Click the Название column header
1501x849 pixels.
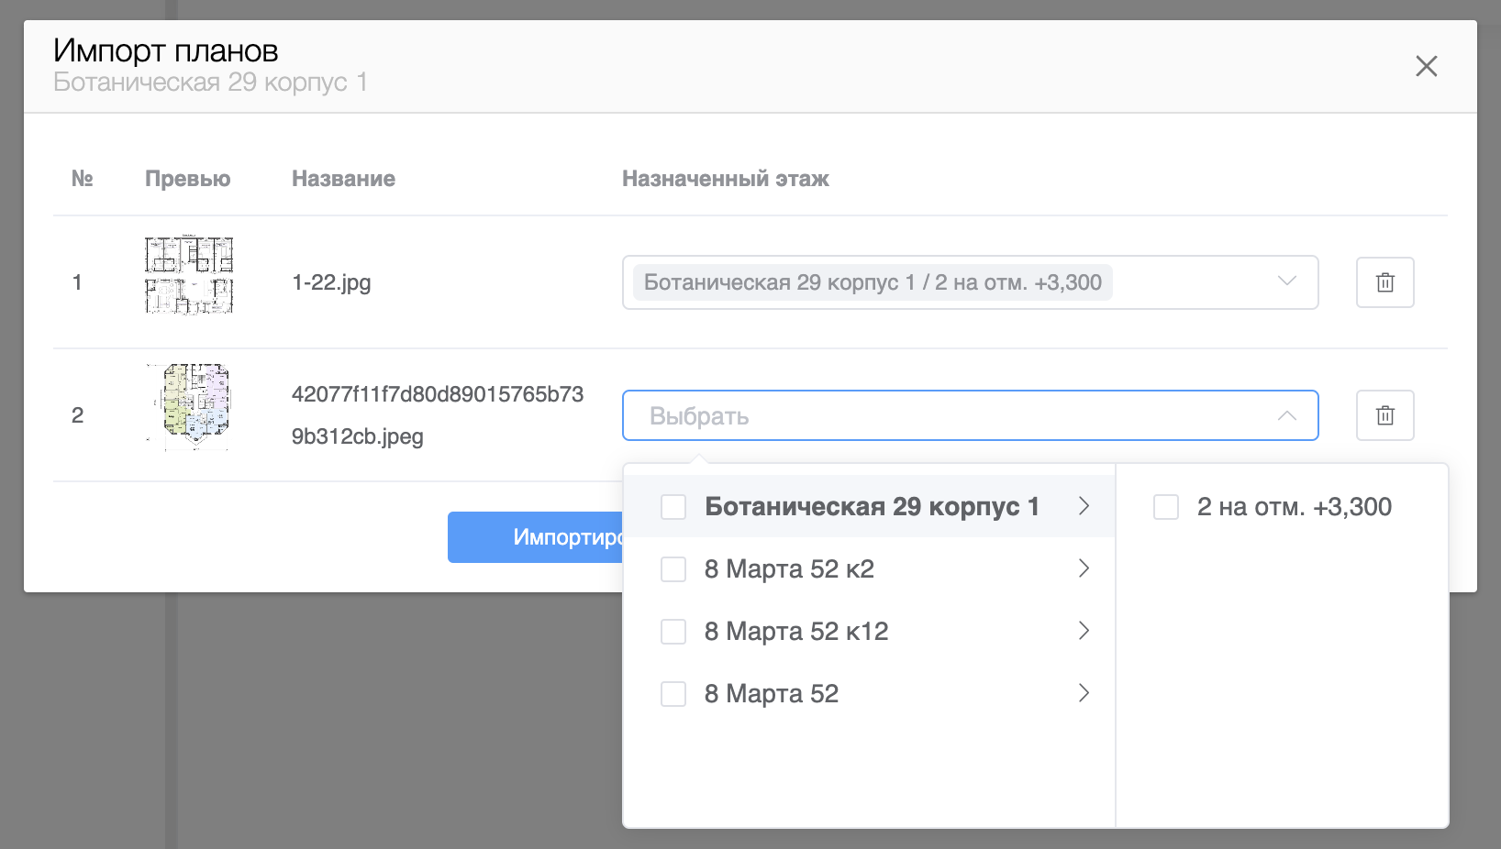pos(343,179)
